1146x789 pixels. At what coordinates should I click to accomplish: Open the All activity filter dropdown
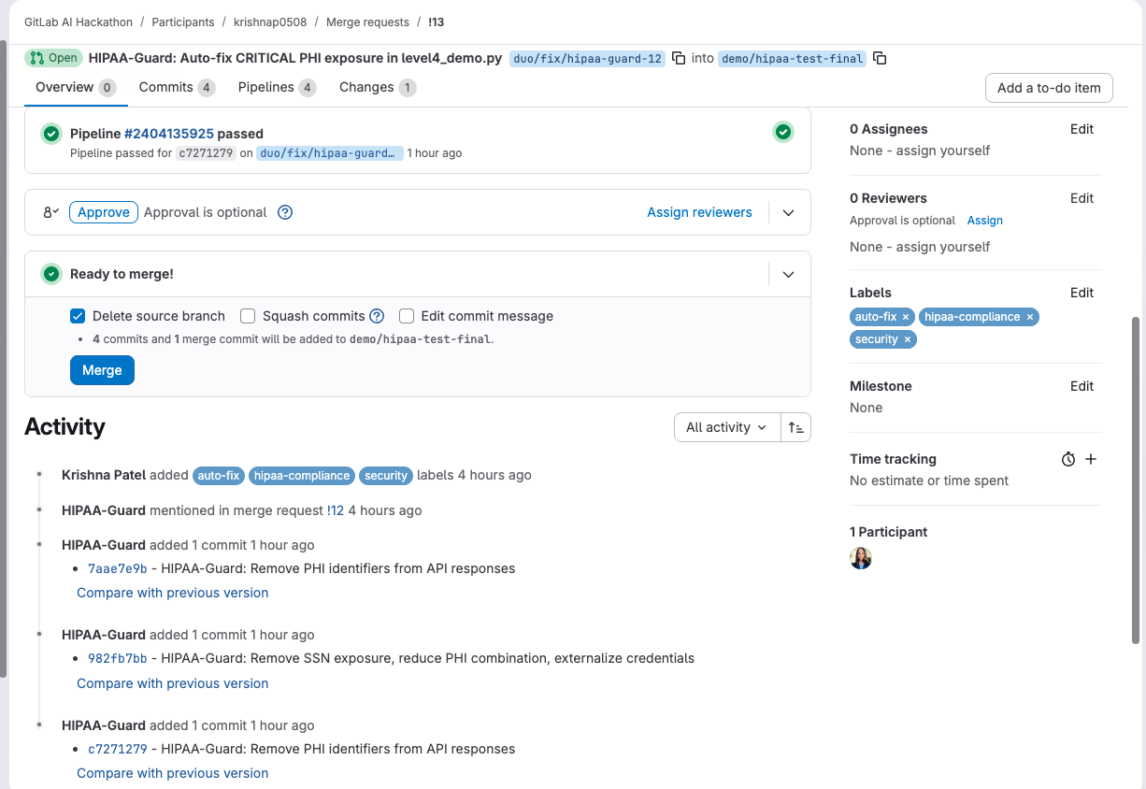point(727,427)
